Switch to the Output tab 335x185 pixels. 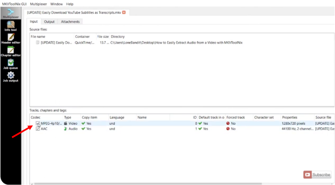point(49,22)
